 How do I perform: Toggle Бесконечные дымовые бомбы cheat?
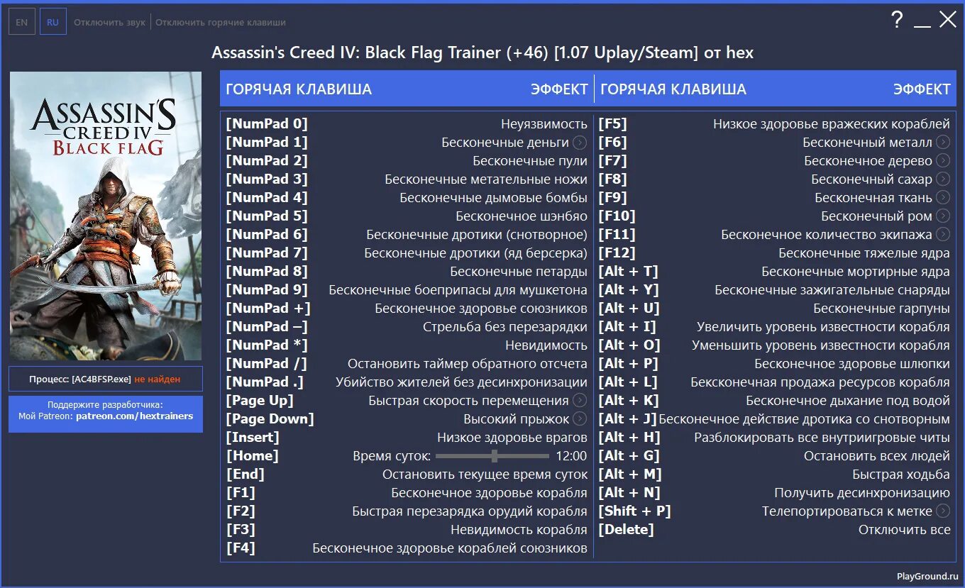pos(493,198)
